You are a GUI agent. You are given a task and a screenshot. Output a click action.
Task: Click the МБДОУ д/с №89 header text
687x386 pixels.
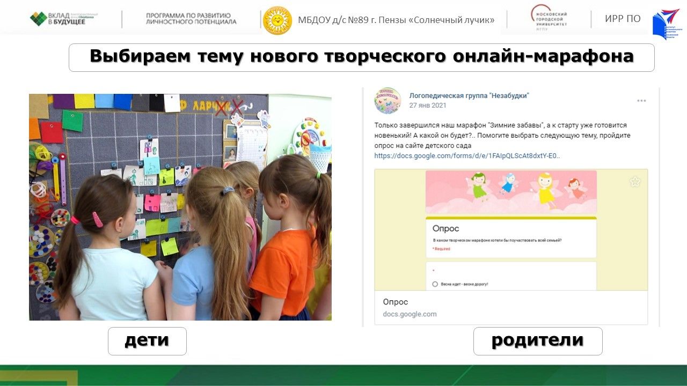coord(396,20)
